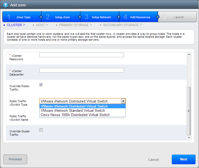This screenshot has height=168, width=199.
Task: Select VMware vNetwork Standard Virtual Switch option
Action: (x=73, y=110)
